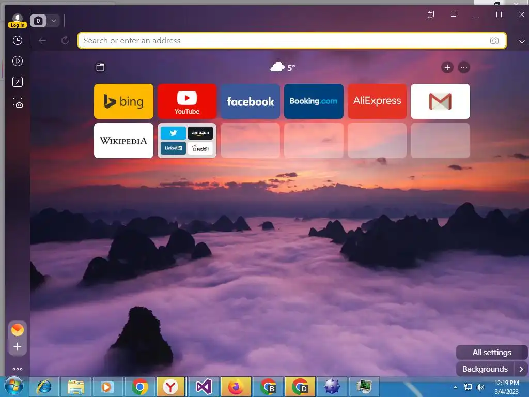Switch to next background with the arrow

[x=521, y=369]
